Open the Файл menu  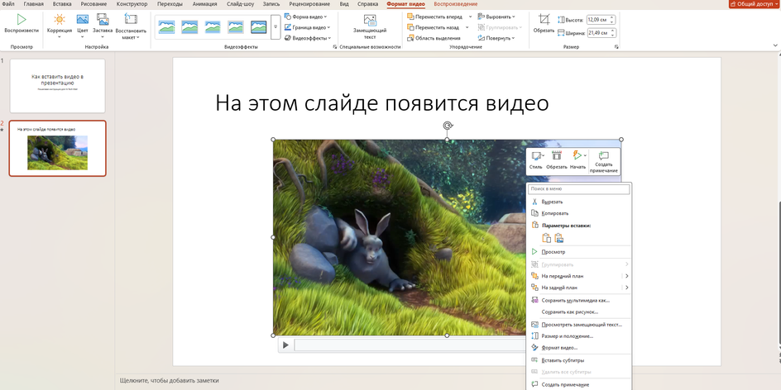tap(7, 4)
